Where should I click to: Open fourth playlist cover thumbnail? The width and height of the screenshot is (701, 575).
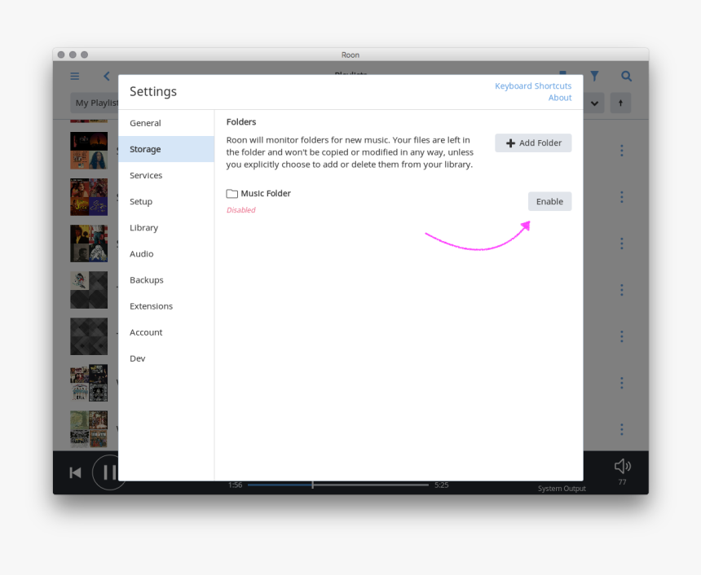tap(89, 290)
